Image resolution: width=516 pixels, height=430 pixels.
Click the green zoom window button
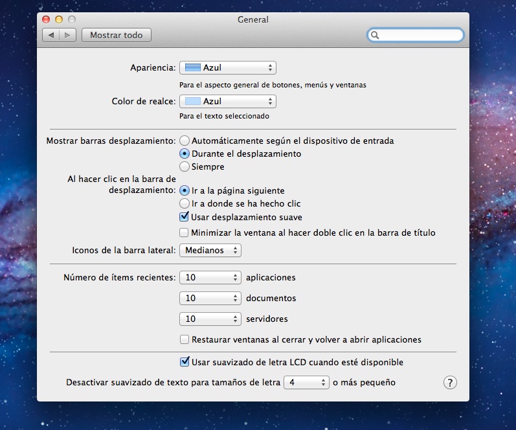coord(71,20)
